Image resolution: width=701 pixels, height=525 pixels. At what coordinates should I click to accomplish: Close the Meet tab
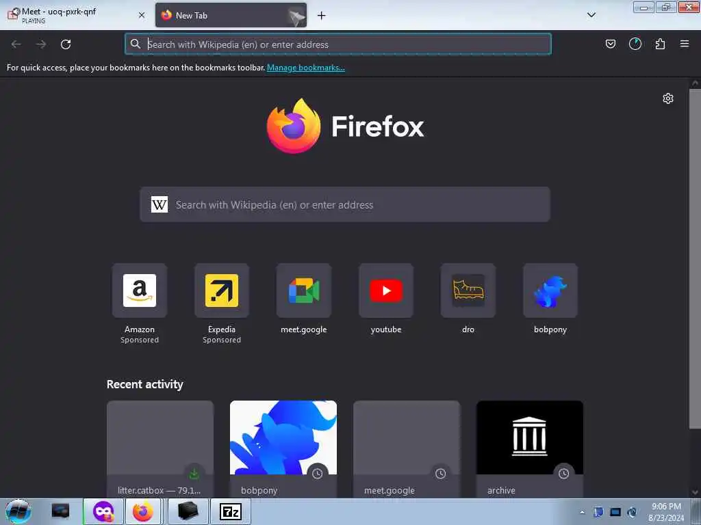click(142, 15)
